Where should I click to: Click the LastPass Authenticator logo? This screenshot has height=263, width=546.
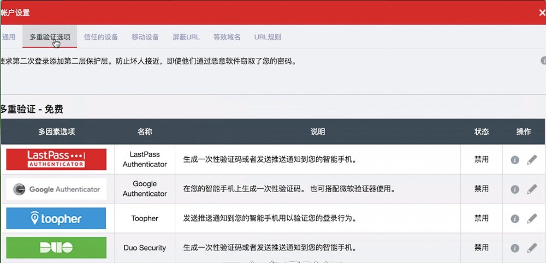pyautogui.click(x=56, y=159)
